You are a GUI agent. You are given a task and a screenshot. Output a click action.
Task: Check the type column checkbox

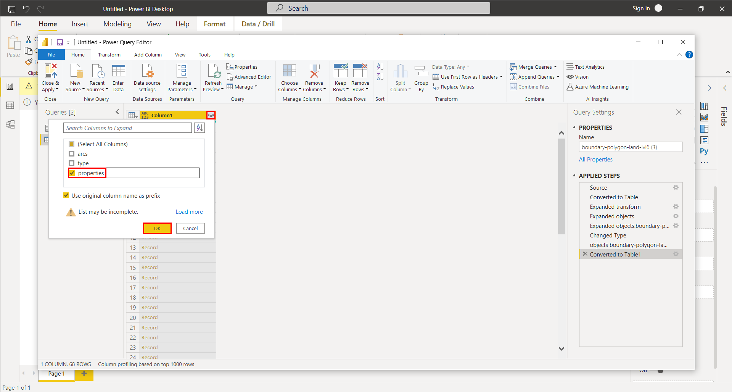[x=71, y=163]
